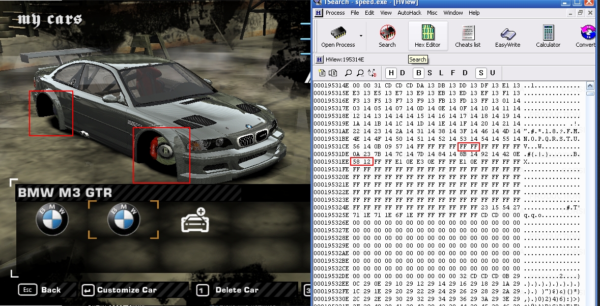The image size is (600, 306).
Task: Click address 000195330E in hex view
Action: (x=331, y=299)
